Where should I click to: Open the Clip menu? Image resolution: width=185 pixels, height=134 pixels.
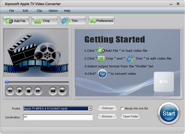point(39,11)
